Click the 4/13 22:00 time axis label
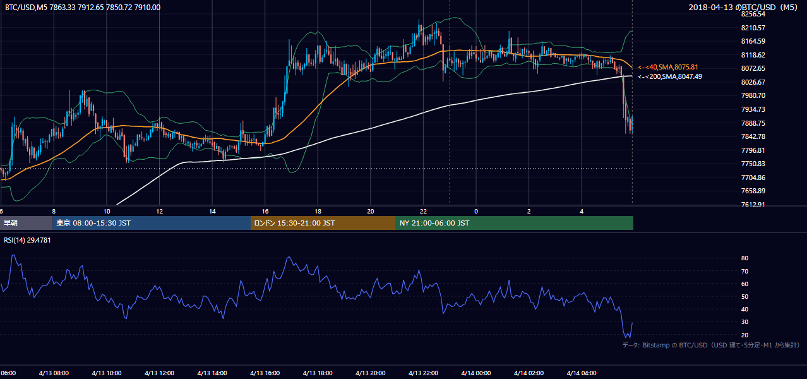807x379 pixels. (423, 373)
